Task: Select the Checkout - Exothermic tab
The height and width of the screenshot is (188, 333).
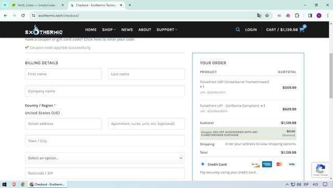Action: (x=95, y=5)
